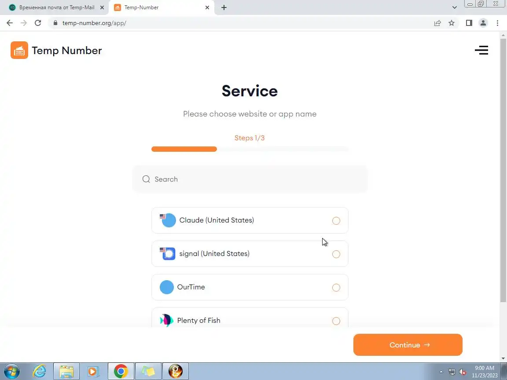Viewport: 507px width, 380px height.
Task: Click the Temp Number logo icon
Action: (19, 50)
